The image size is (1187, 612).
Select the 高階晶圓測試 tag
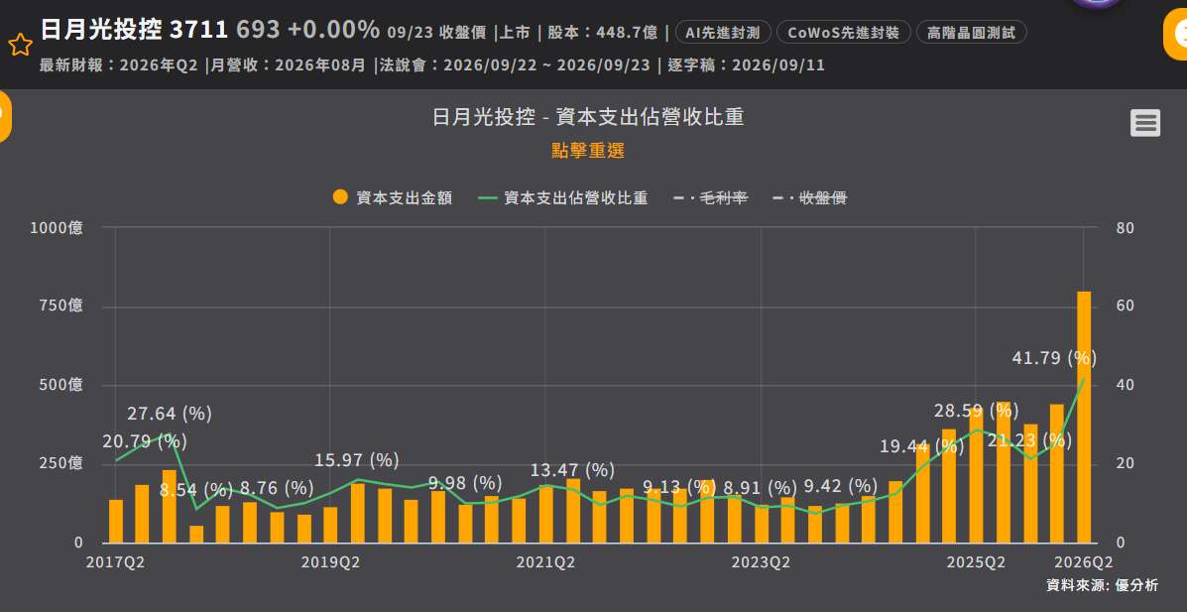point(972,32)
